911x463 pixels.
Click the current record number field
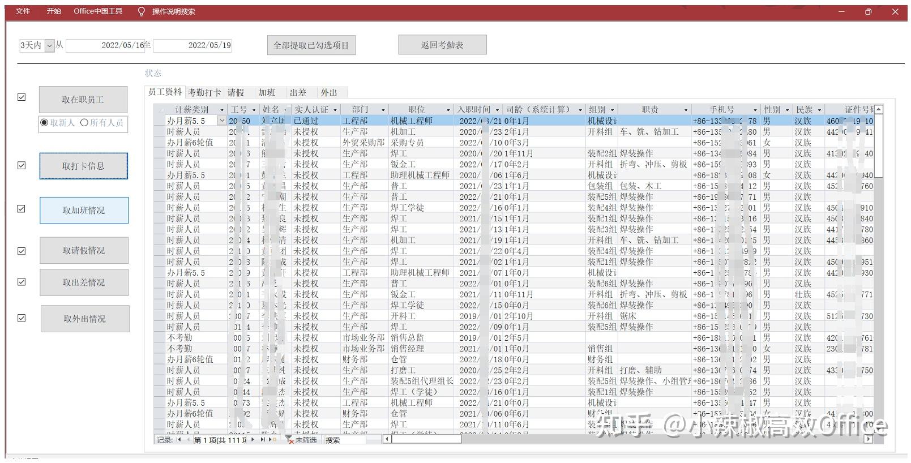coord(220,440)
